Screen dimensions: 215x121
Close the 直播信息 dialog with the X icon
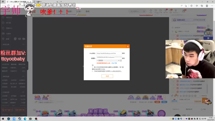(x=128, y=47)
